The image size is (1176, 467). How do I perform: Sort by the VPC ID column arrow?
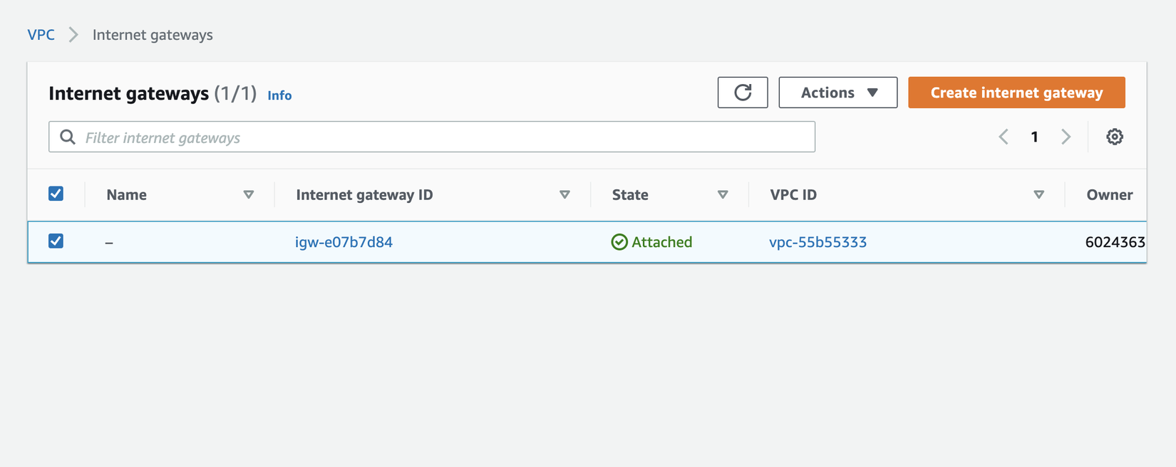[x=1038, y=194]
